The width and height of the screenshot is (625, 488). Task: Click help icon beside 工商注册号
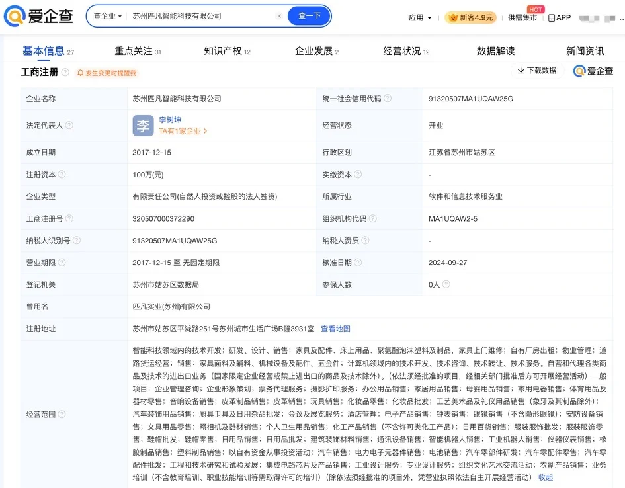coord(69,218)
